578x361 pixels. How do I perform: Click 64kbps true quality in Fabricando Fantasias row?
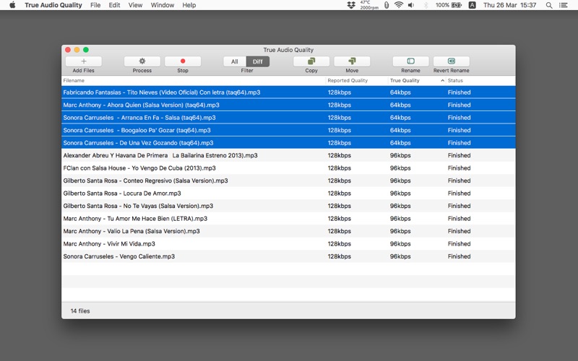pos(400,92)
